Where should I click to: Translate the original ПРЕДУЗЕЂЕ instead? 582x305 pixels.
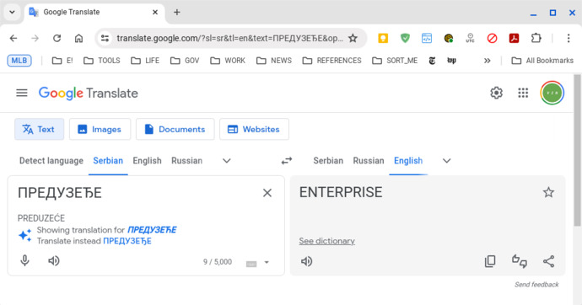coord(127,241)
